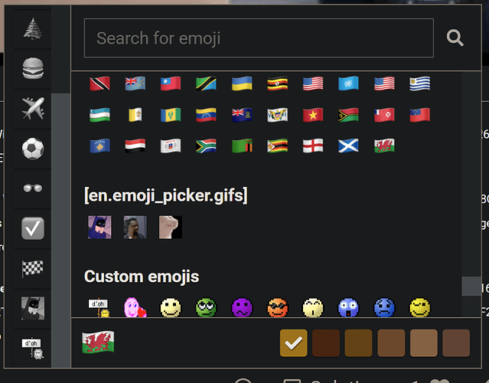Image resolution: width=489 pixels, height=383 pixels.
Task: Pick the United Nations flag emoji
Action: [x=349, y=83]
